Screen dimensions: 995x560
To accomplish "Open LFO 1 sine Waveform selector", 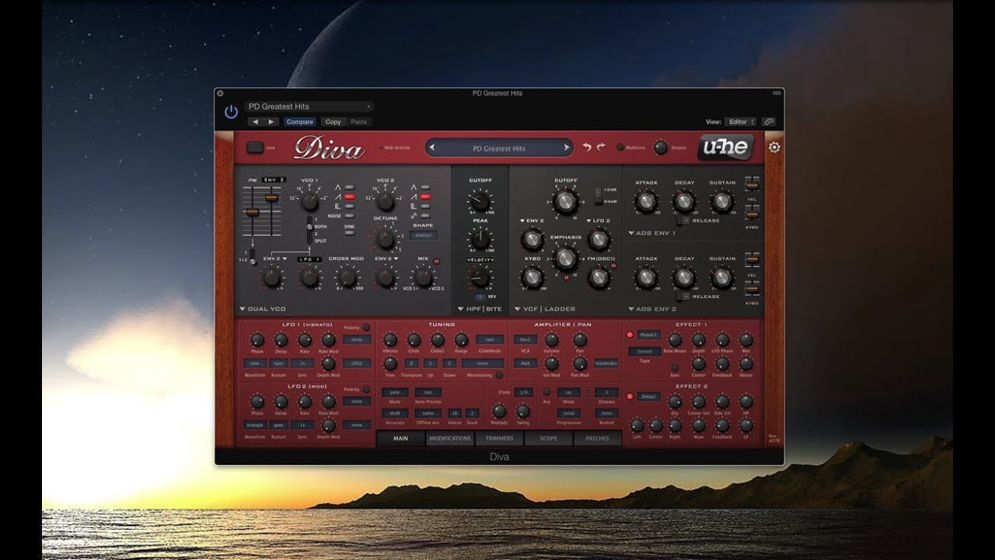I will click(254, 363).
